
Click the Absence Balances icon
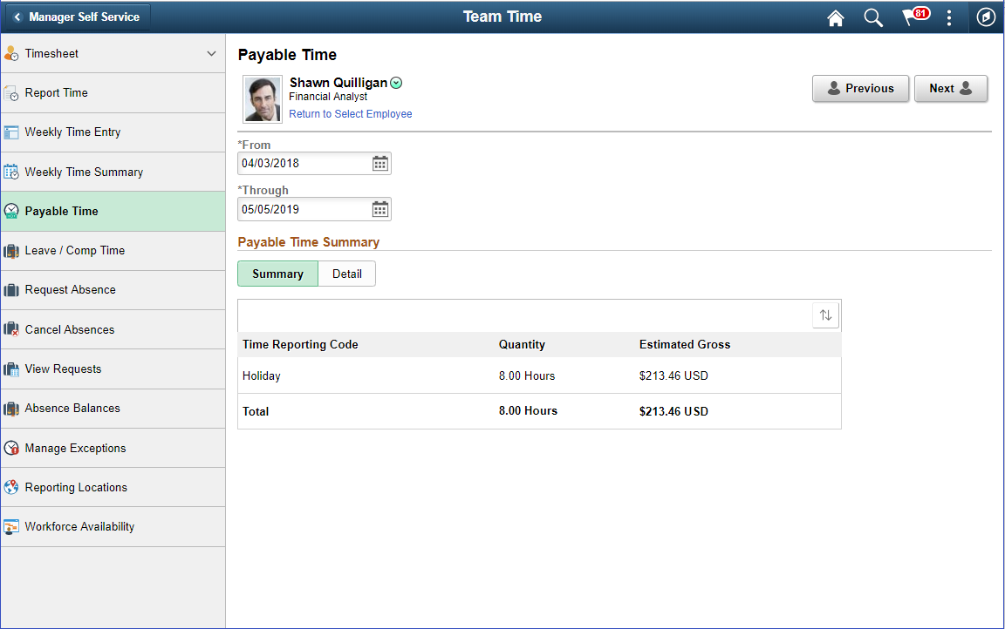pyautogui.click(x=10, y=409)
